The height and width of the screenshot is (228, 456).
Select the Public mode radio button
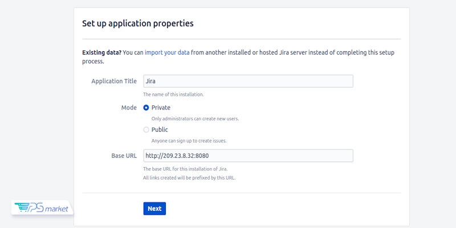pyautogui.click(x=146, y=129)
